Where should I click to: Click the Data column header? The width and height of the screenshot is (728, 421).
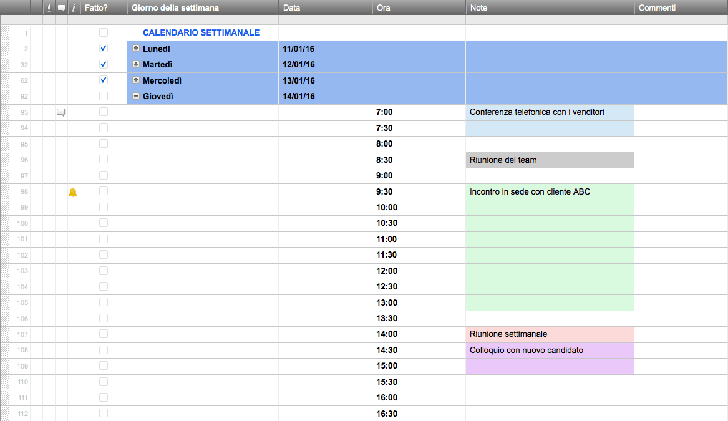click(x=326, y=8)
